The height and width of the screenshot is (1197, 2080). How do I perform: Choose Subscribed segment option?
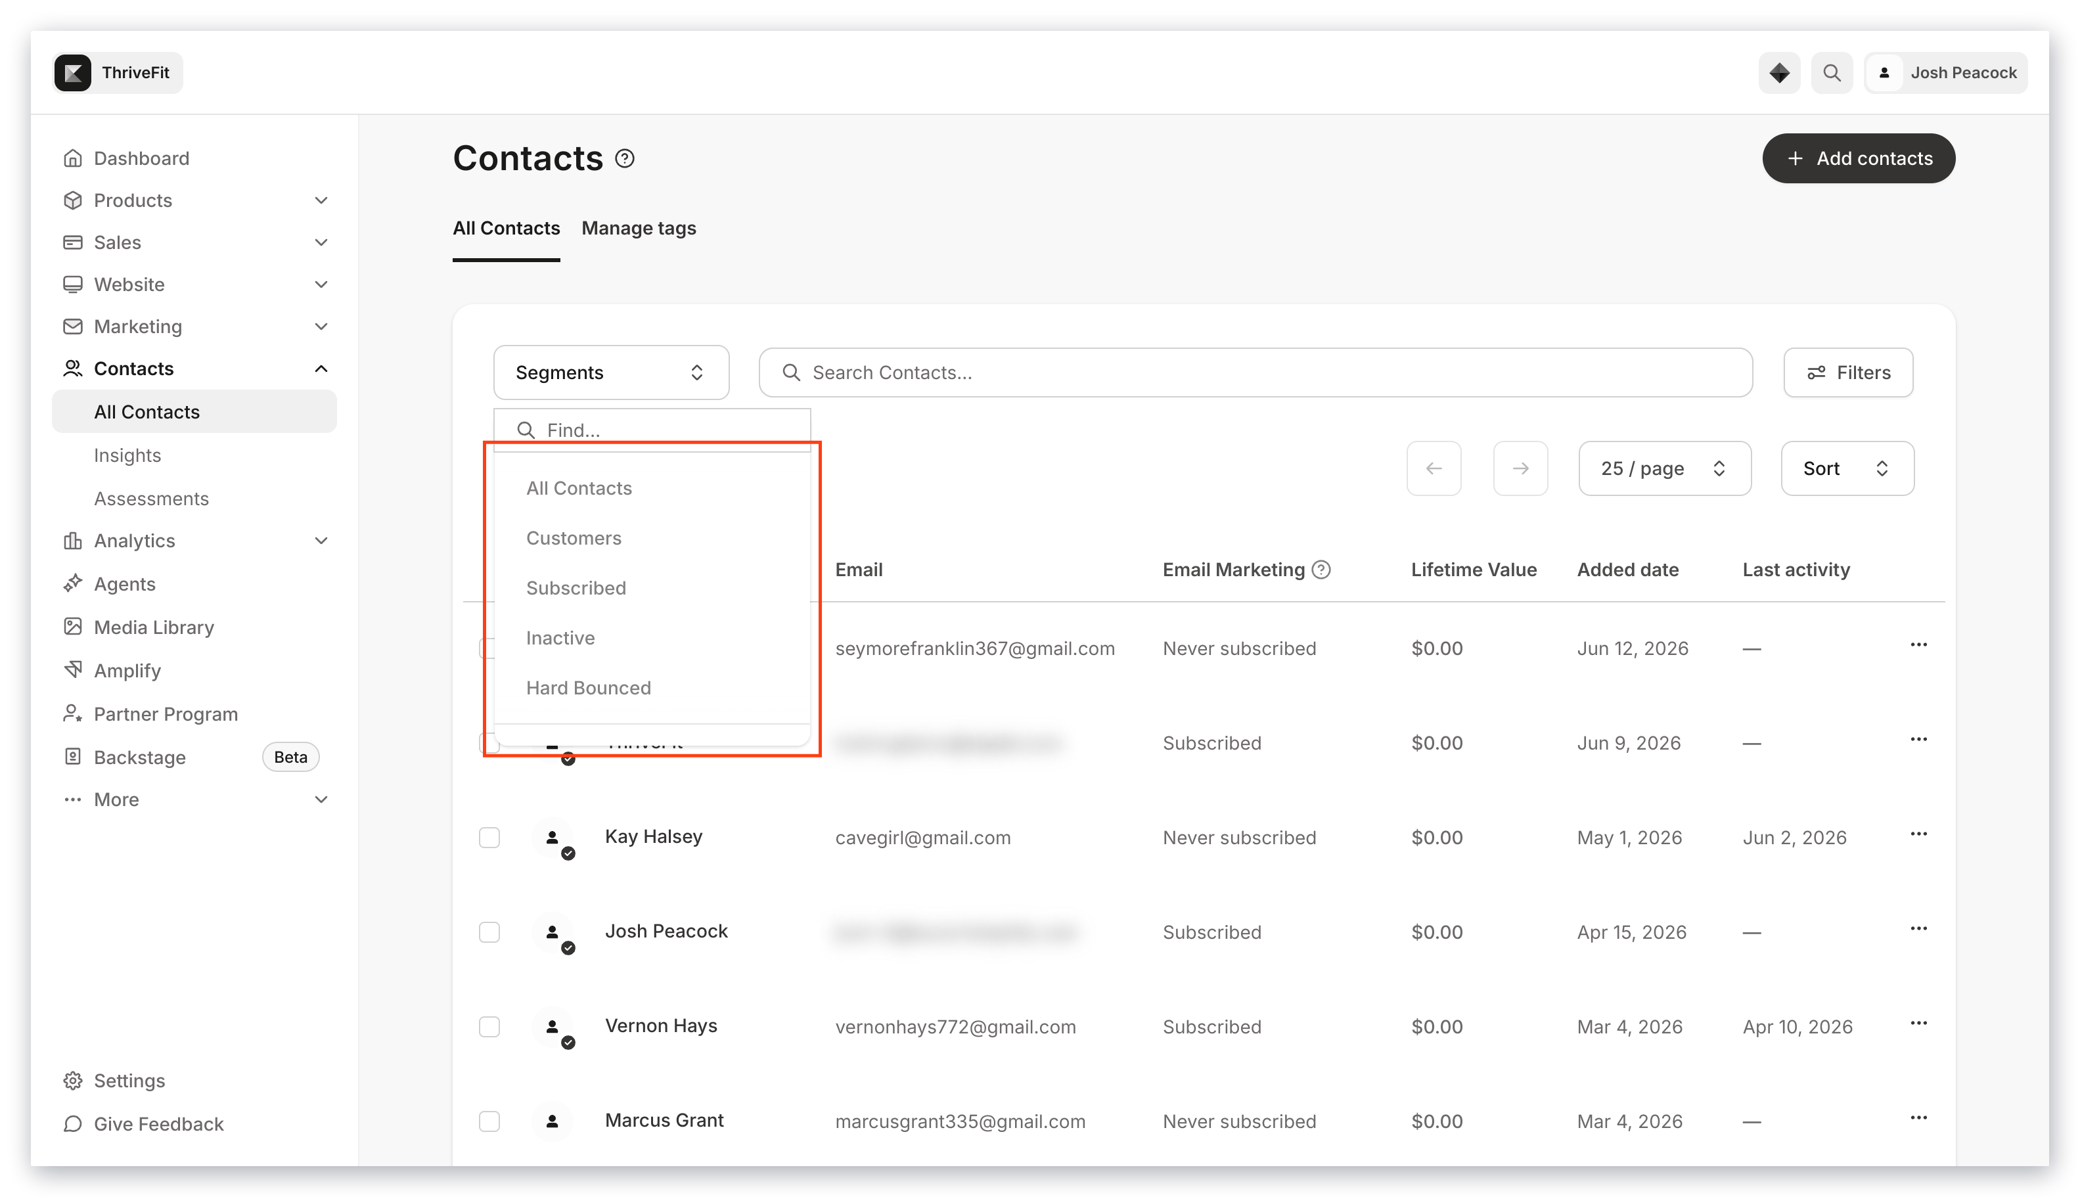pos(576,588)
